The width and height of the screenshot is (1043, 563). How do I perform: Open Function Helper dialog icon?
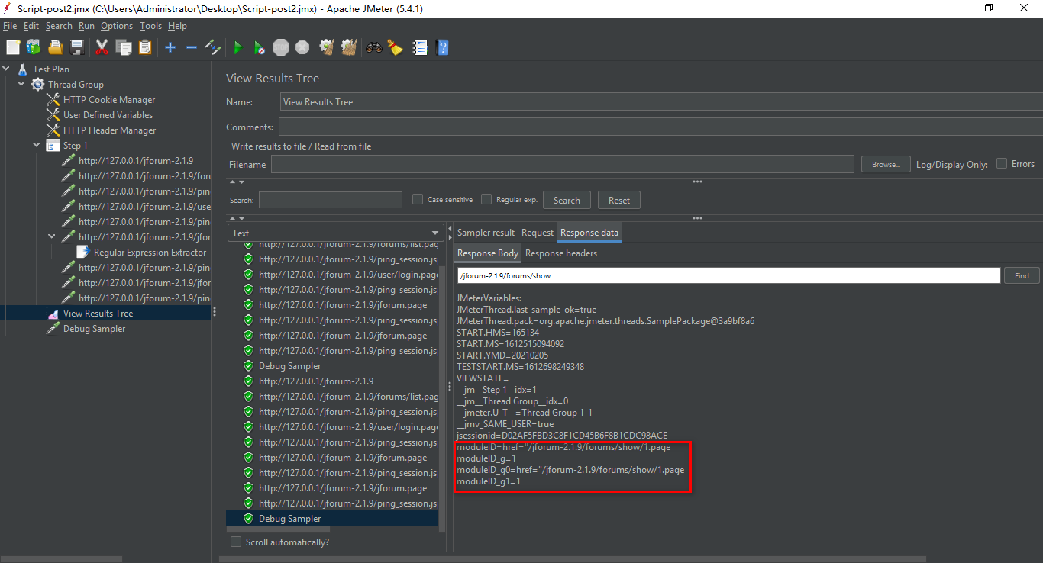coord(420,47)
